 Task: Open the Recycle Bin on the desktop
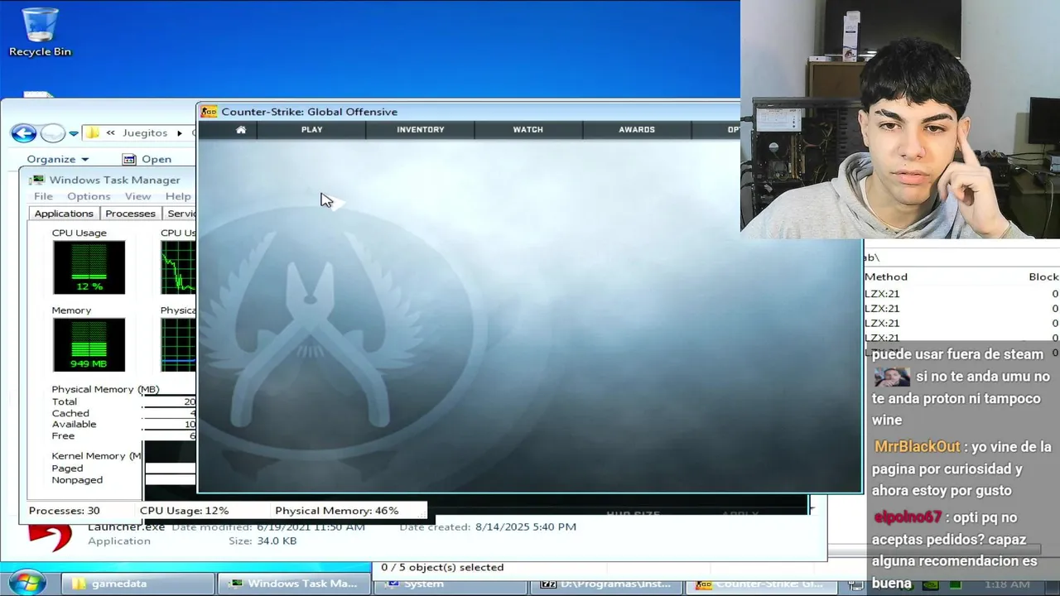(x=40, y=32)
